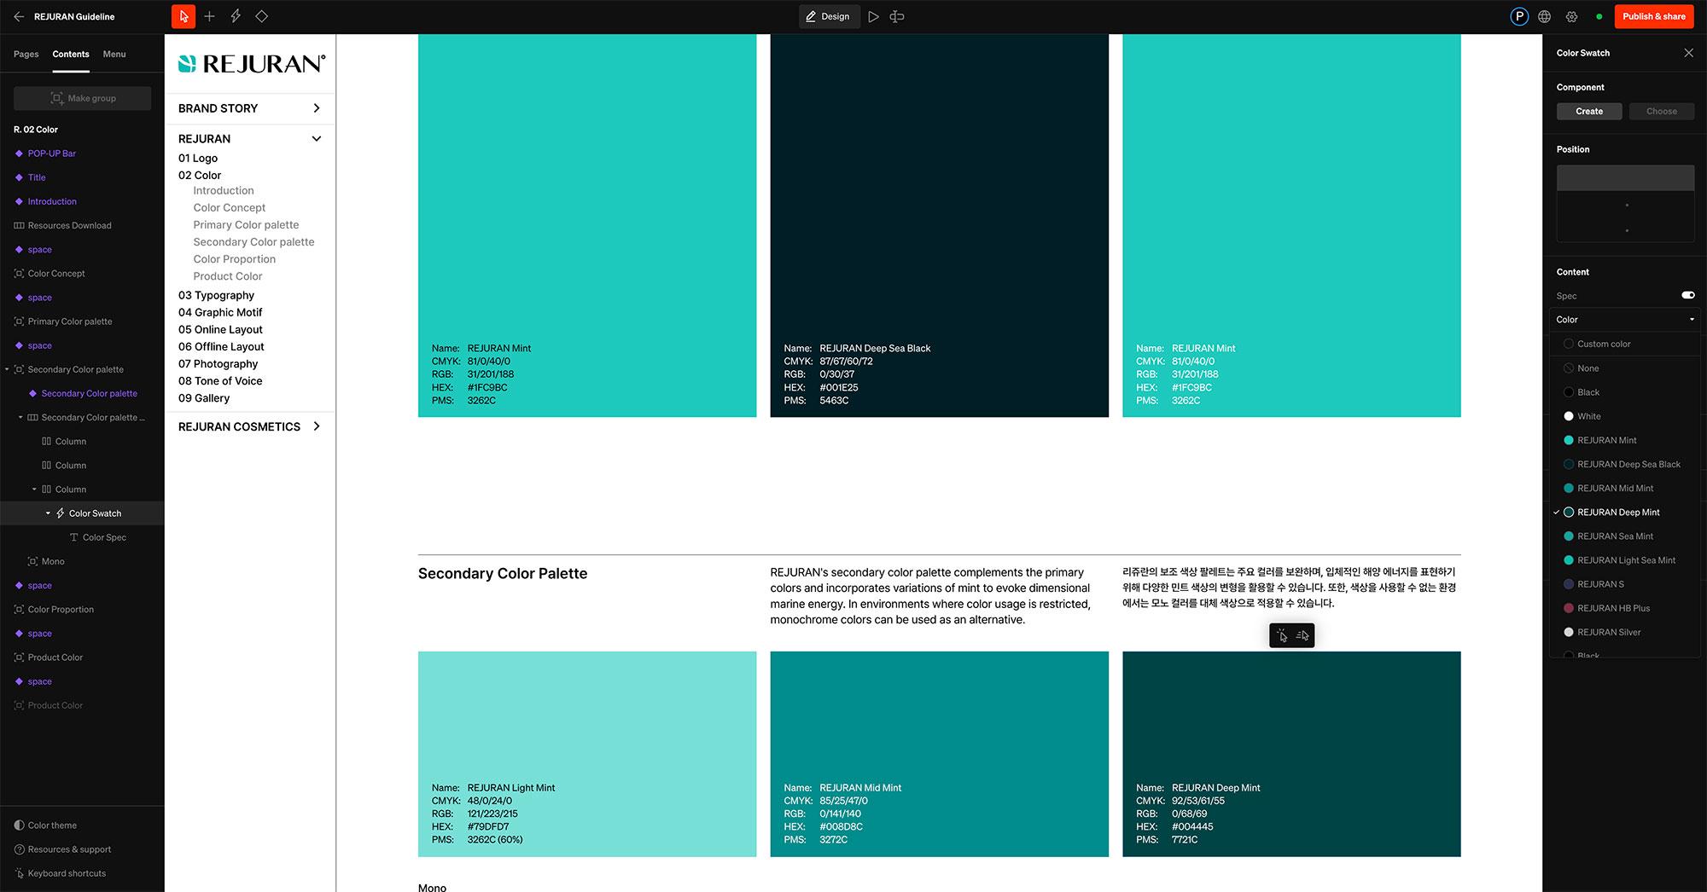Select the REJURAN Deep Sea Black swatch

click(939, 225)
